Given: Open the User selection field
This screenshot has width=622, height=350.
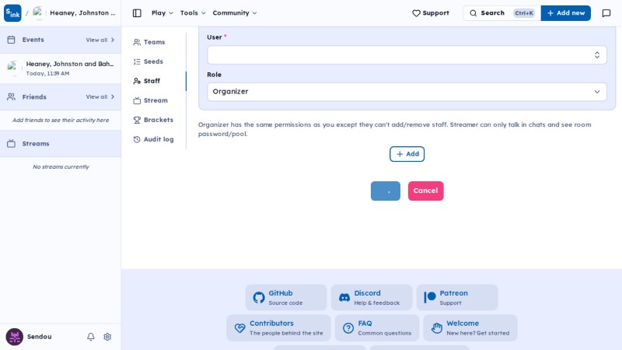Looking at the screenshot, I should 407,54.
